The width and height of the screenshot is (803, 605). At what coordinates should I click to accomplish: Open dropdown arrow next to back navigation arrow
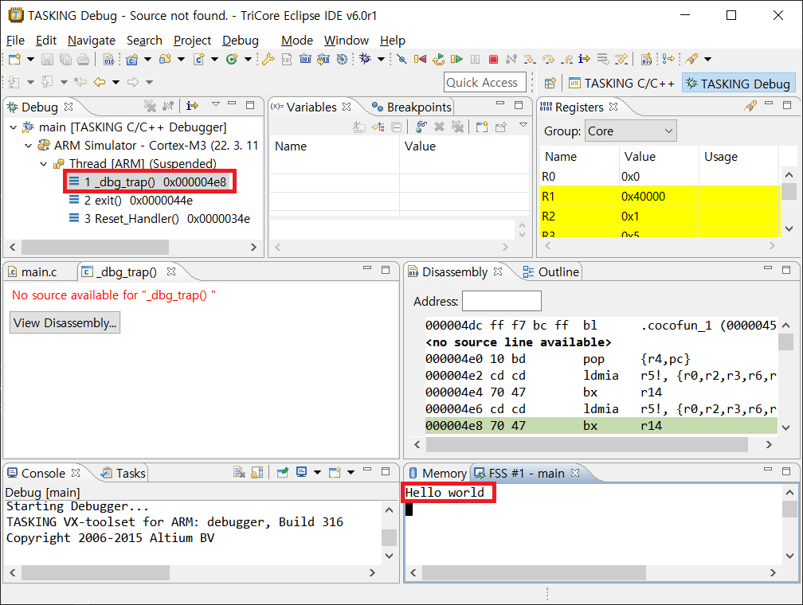click(116, 82)
